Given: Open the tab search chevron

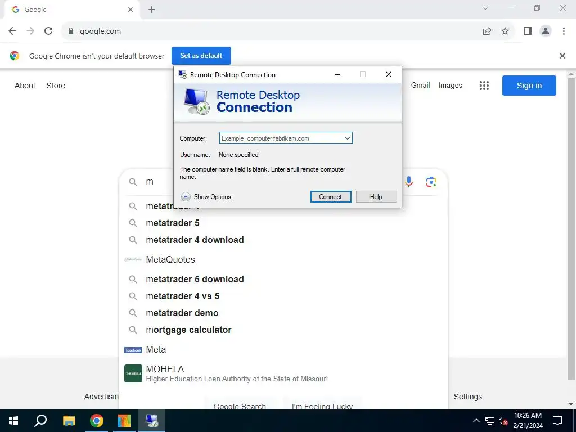Looking at the screenshot, I should point(485,8).
